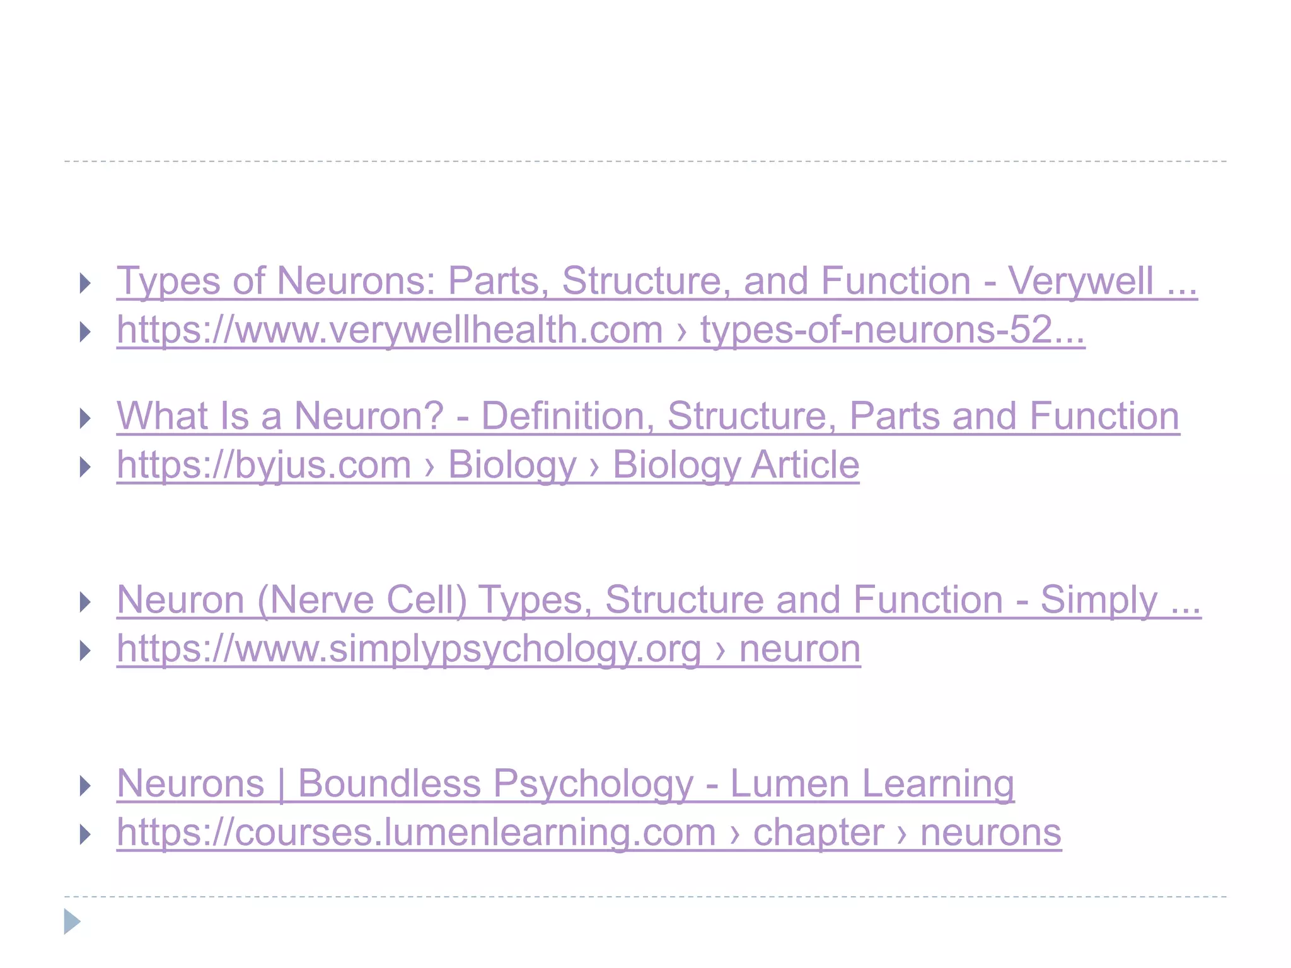Viewport: 1291px width, 968px height.
Task: Click bullet arrow beside Types of Neurons
Action: pos(86,283)
